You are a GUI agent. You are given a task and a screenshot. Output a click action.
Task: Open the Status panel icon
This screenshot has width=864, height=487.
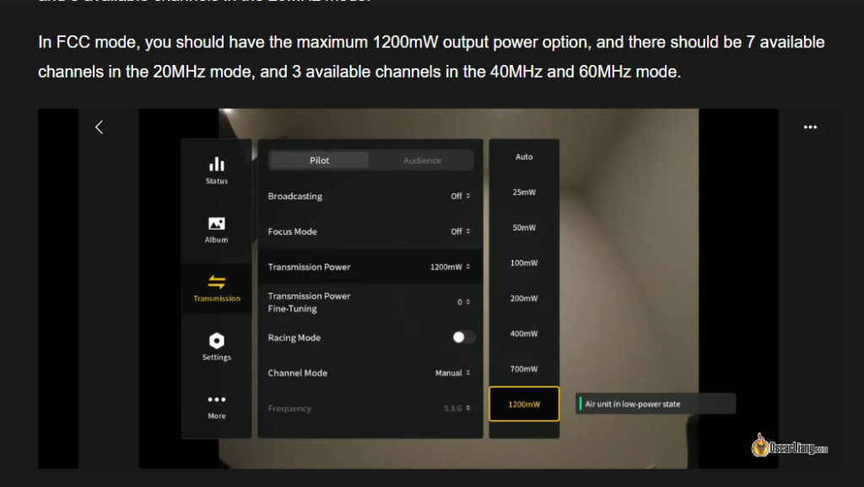coord(217,165)
